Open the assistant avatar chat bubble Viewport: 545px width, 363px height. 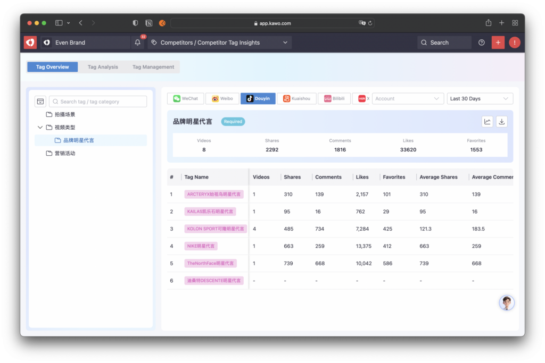pos(507,303)
